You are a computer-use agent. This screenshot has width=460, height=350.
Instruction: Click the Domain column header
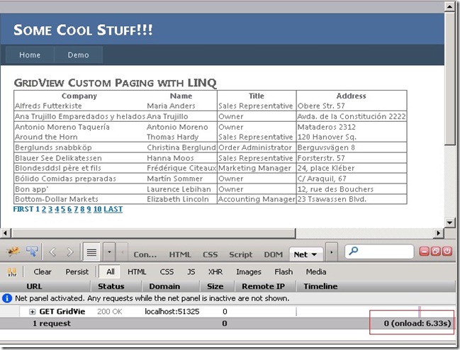click(170, 286)
